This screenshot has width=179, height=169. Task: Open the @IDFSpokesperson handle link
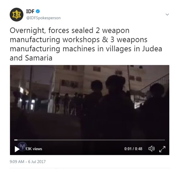coord(43,18)
